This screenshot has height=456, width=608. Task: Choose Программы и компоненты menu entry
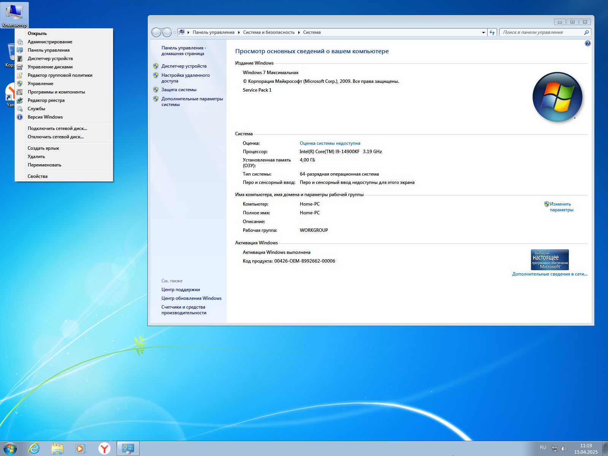(64, 92)
